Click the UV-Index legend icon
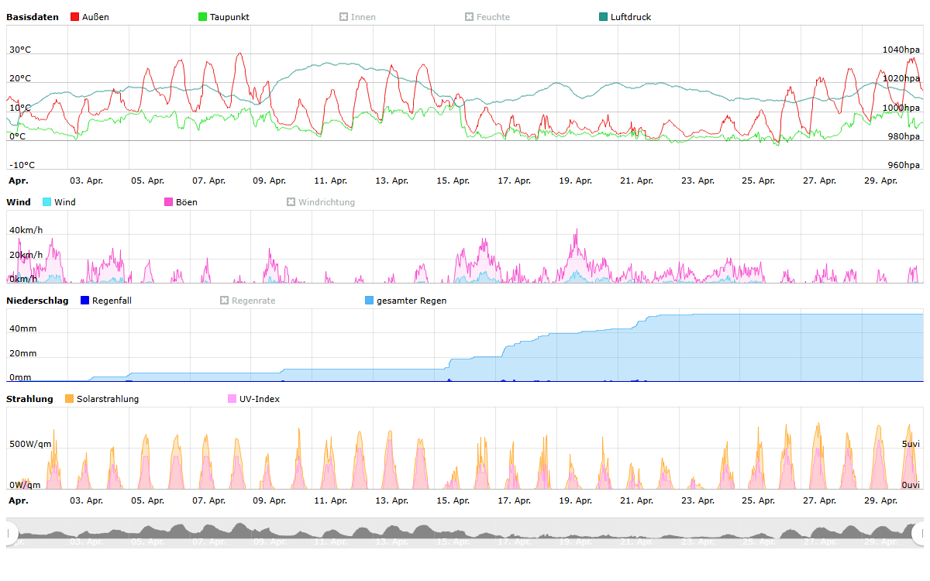The height and width of the screenshot is (581, 930). point(232,399)
